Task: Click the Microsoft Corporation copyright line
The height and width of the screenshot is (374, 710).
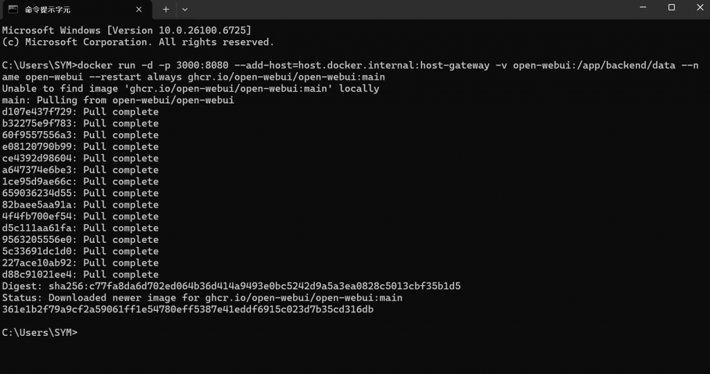Action: pyautogui.click(x=138, y=42)
